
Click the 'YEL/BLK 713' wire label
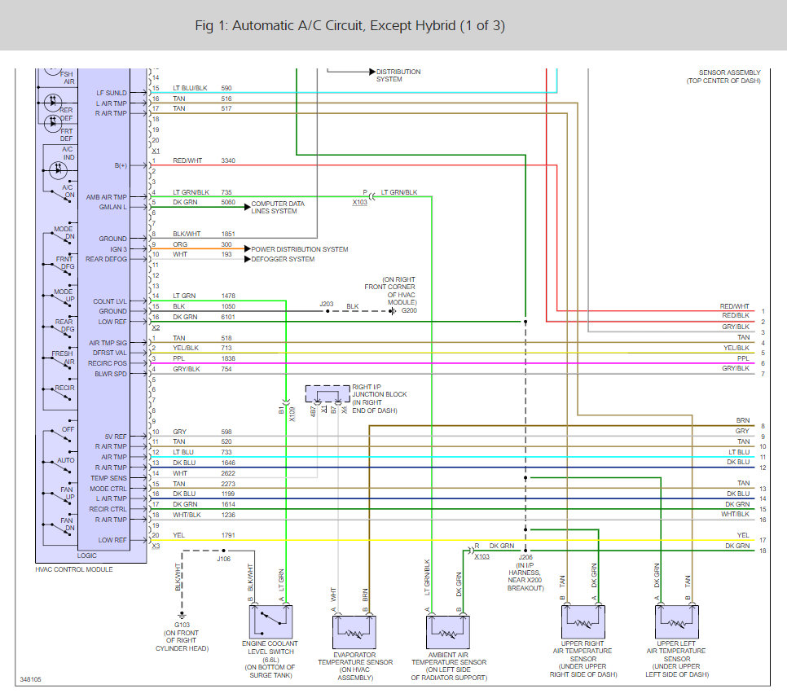(202, 349)
